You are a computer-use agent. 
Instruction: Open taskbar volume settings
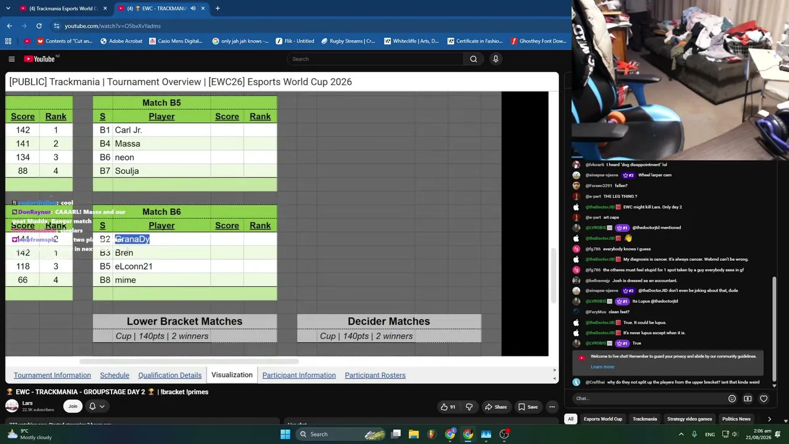coord(734,434)
